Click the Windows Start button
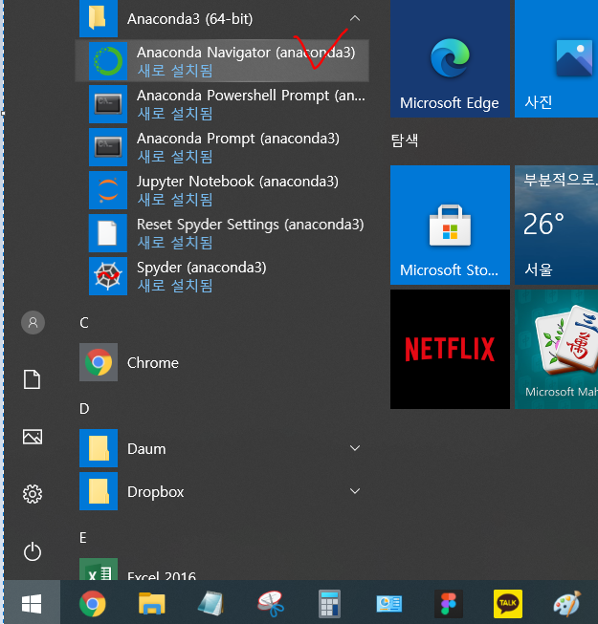 [x=32, y=603]
